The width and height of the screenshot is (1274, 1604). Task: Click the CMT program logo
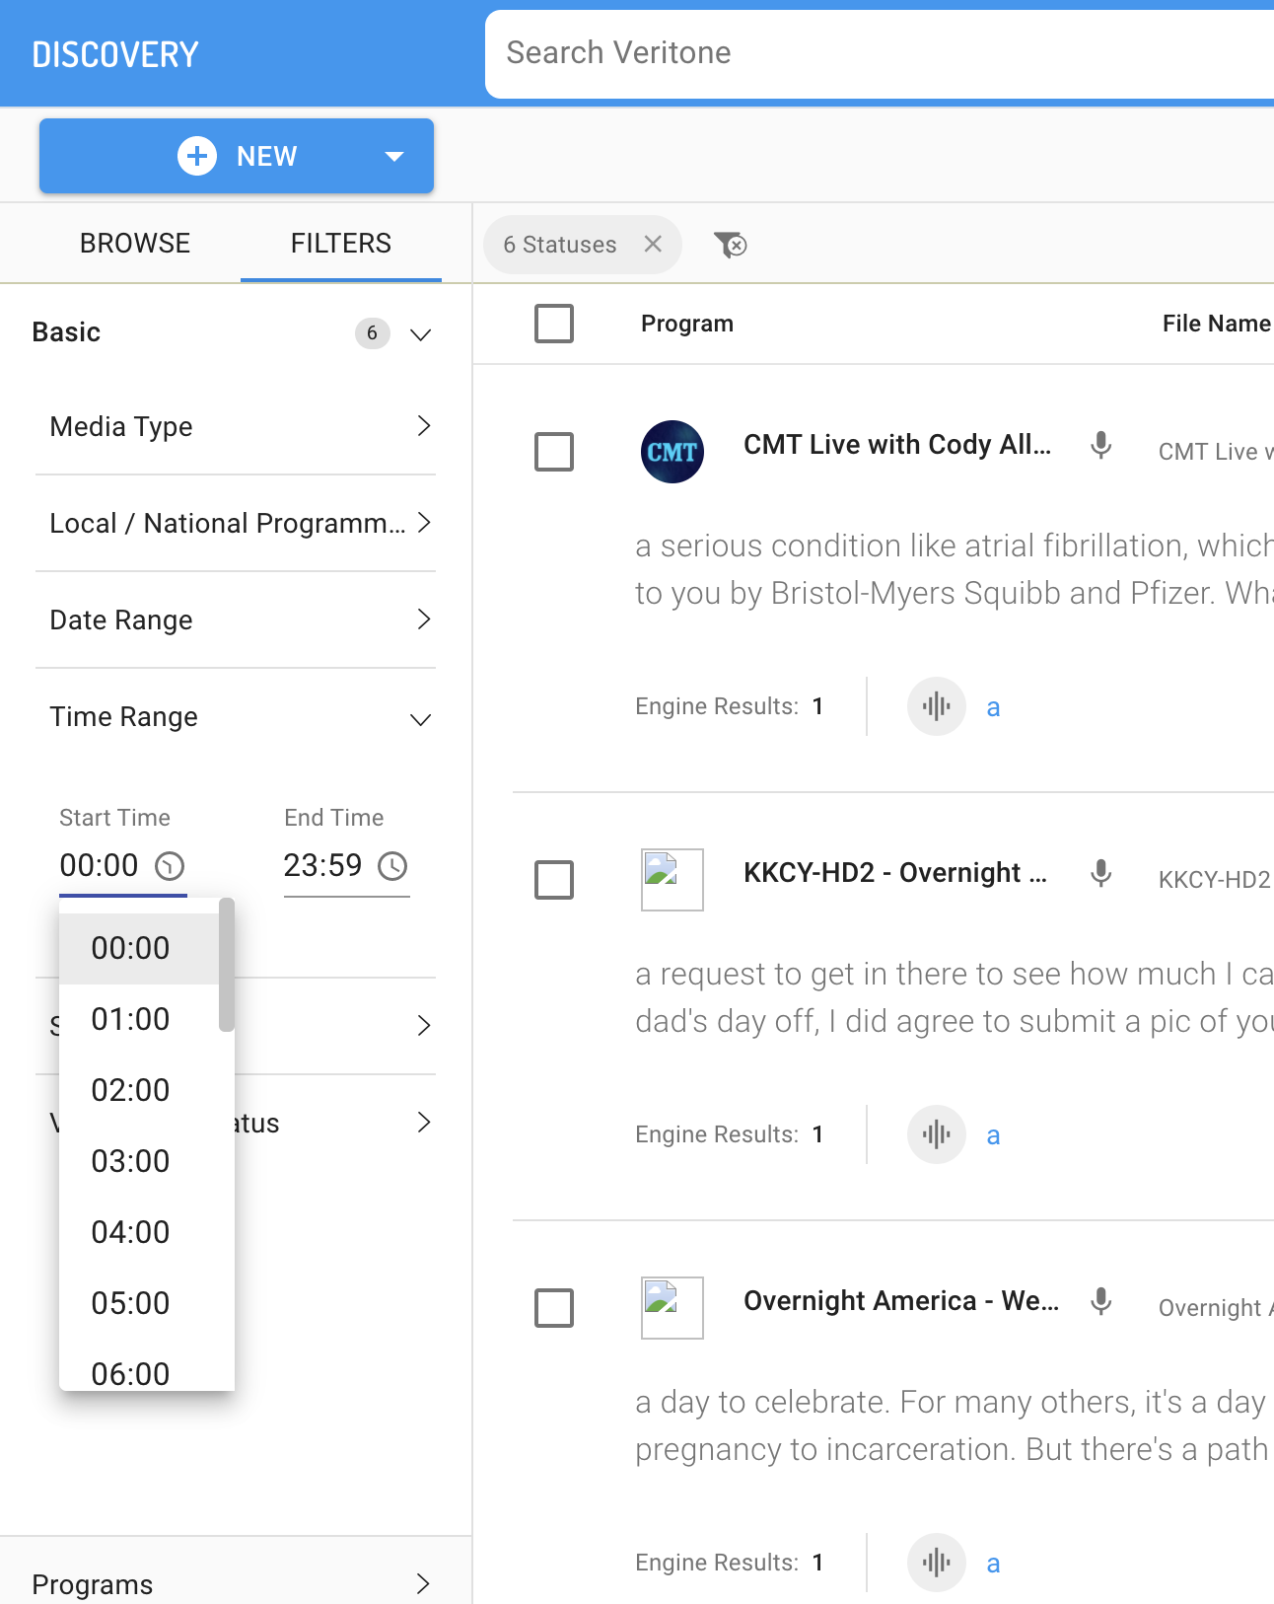click(x=672, y=452)
